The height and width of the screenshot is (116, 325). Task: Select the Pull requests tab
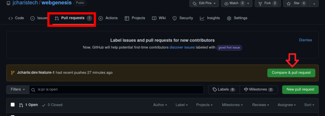pos(73,18)
